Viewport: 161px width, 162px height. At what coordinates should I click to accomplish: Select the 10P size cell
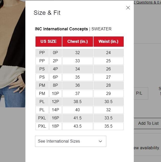(x=55, y=94)
